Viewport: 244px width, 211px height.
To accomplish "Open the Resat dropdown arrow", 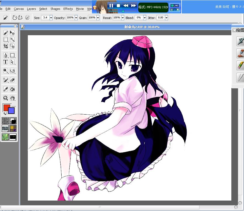I will [x=123, y=18].
